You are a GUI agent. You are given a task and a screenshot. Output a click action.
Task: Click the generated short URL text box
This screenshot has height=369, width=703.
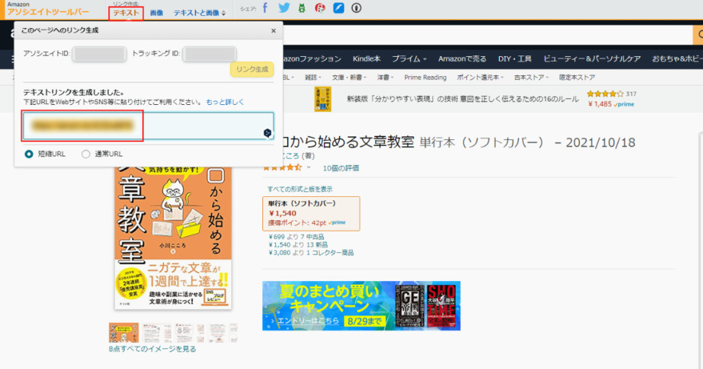[x=148, y=126]
